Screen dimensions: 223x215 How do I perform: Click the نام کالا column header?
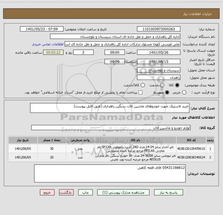click(136, 140)
